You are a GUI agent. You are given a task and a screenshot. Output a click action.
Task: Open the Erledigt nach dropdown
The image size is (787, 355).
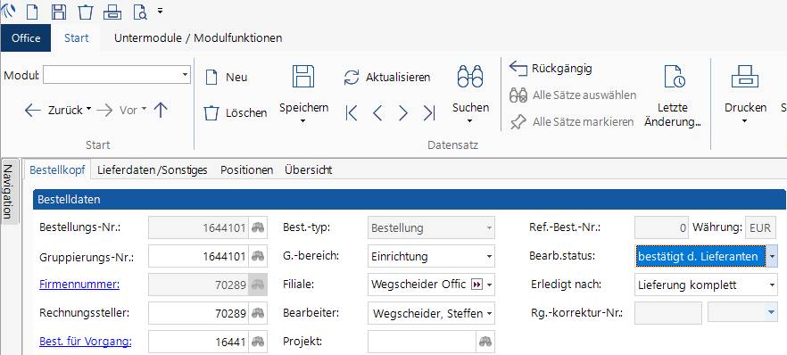coord(772,285)
